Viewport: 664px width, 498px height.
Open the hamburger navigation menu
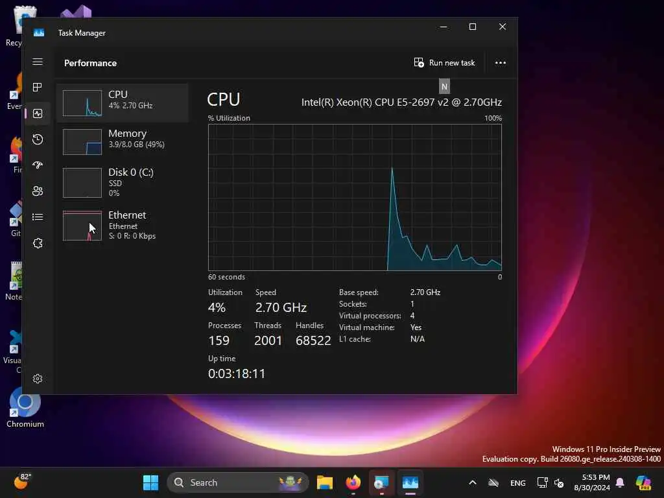38,62
